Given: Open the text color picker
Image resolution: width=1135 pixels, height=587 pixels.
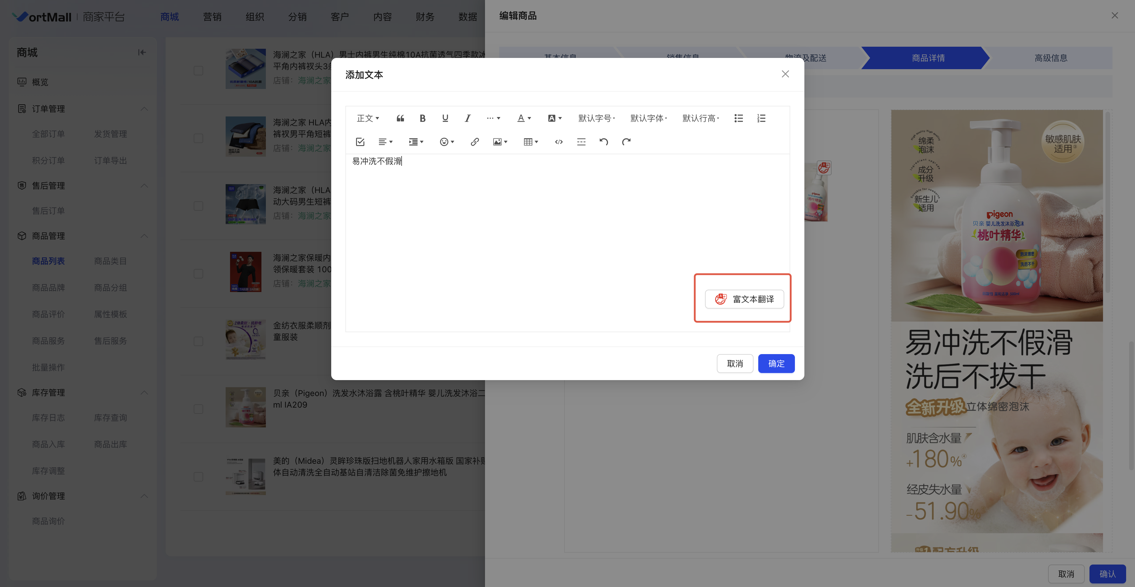Looking at the screenshot, I should [x=523, y=118].
